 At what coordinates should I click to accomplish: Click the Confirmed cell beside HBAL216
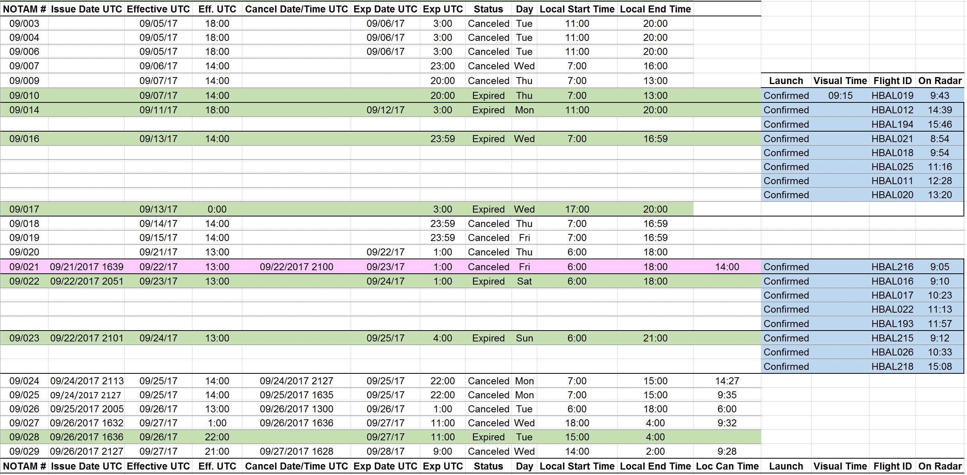tap(786, 267)
